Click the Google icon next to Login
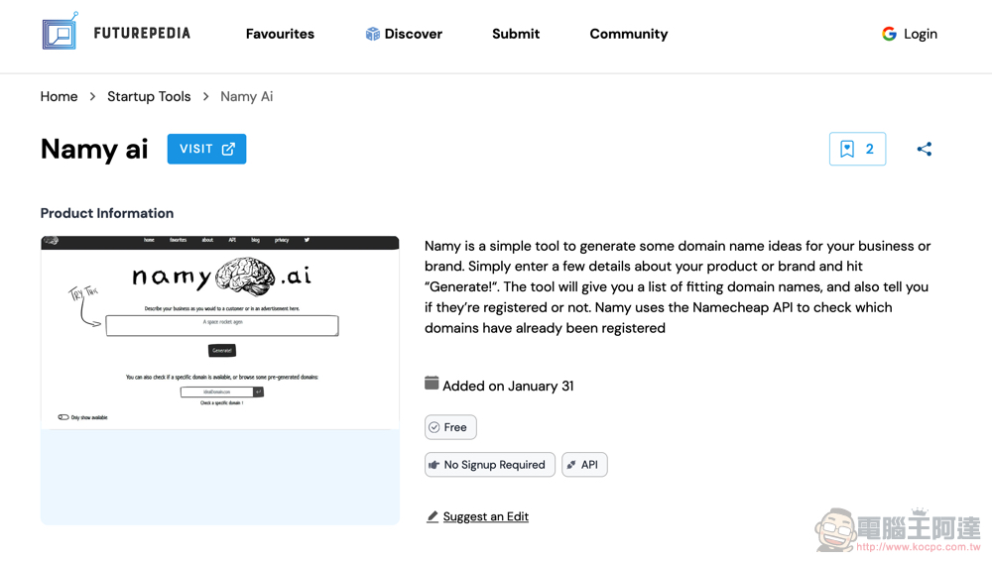This screenshot has width=992, height=561. point(889,34)
